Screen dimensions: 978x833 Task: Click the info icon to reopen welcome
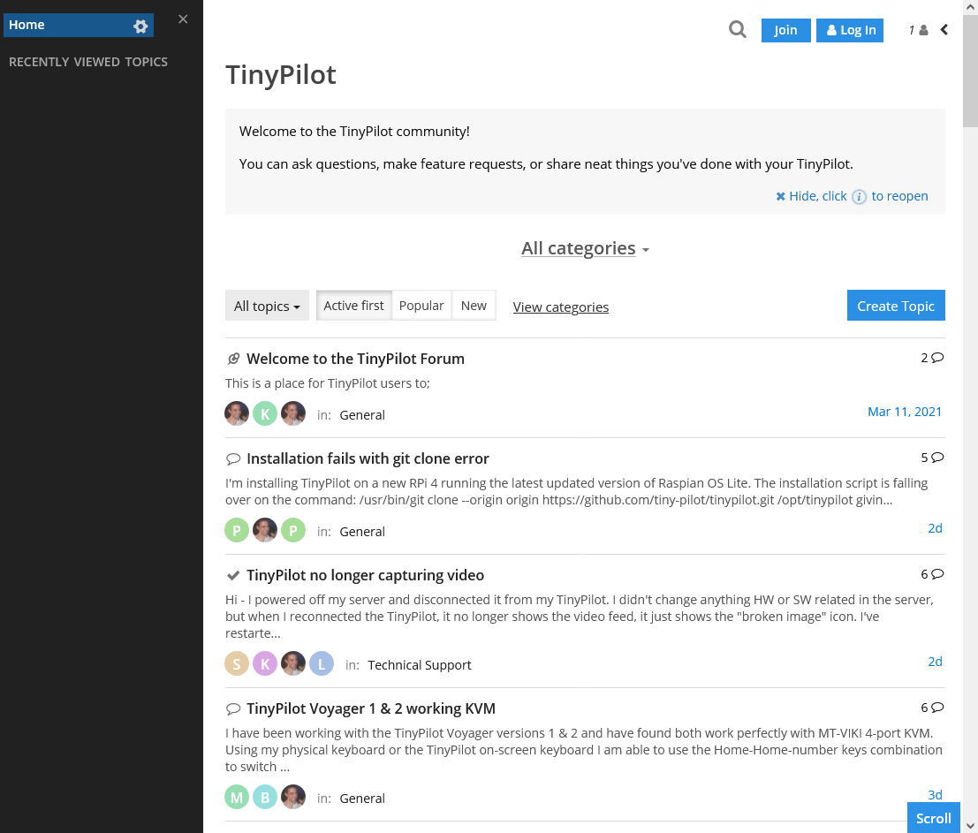859,196
